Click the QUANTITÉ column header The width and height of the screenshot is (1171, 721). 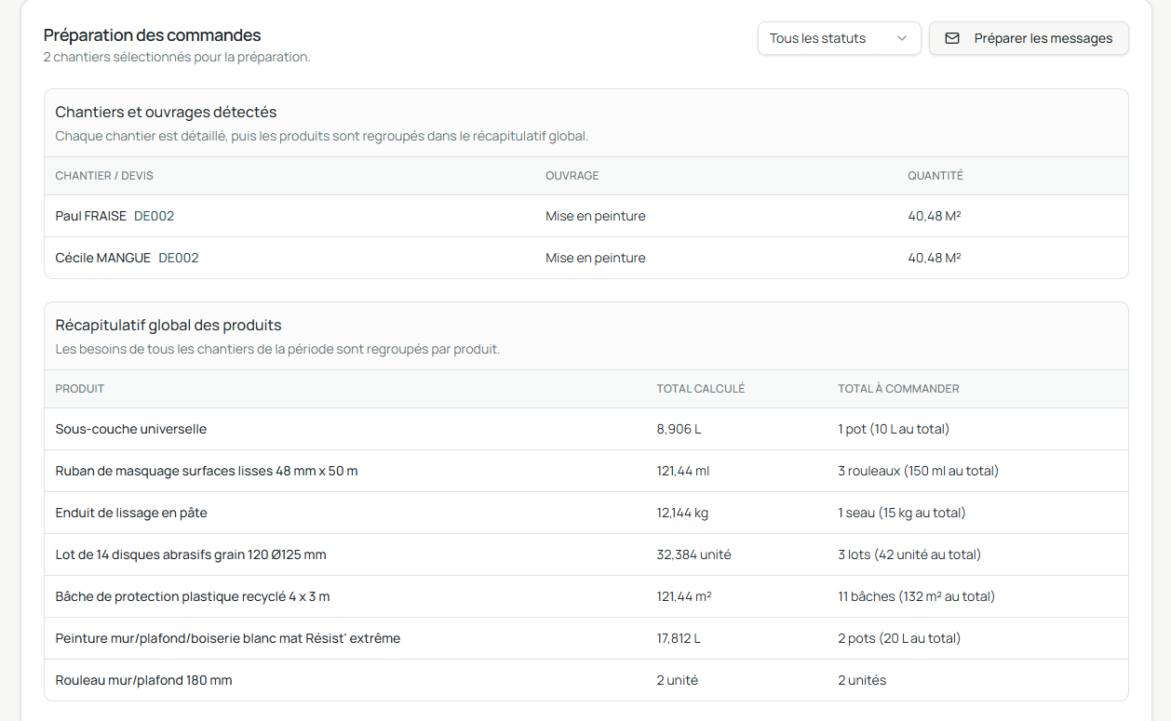(x=935, y=176)
